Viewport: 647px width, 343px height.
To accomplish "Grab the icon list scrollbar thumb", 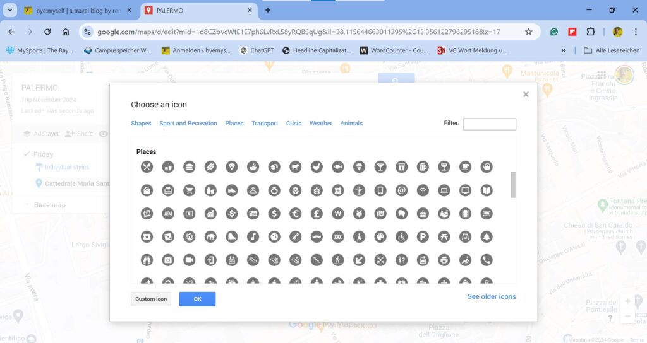I will [x=513, y=185].
